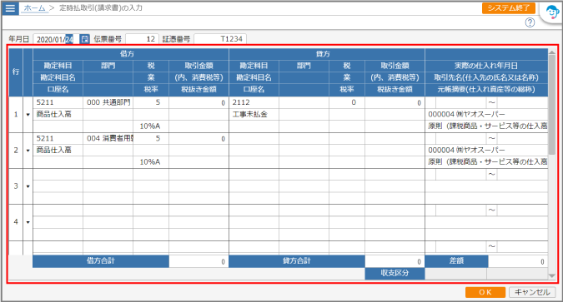Click the 借方 column group header
The image size is (563, 302).
pyautogui.click(x=131, y=54)
